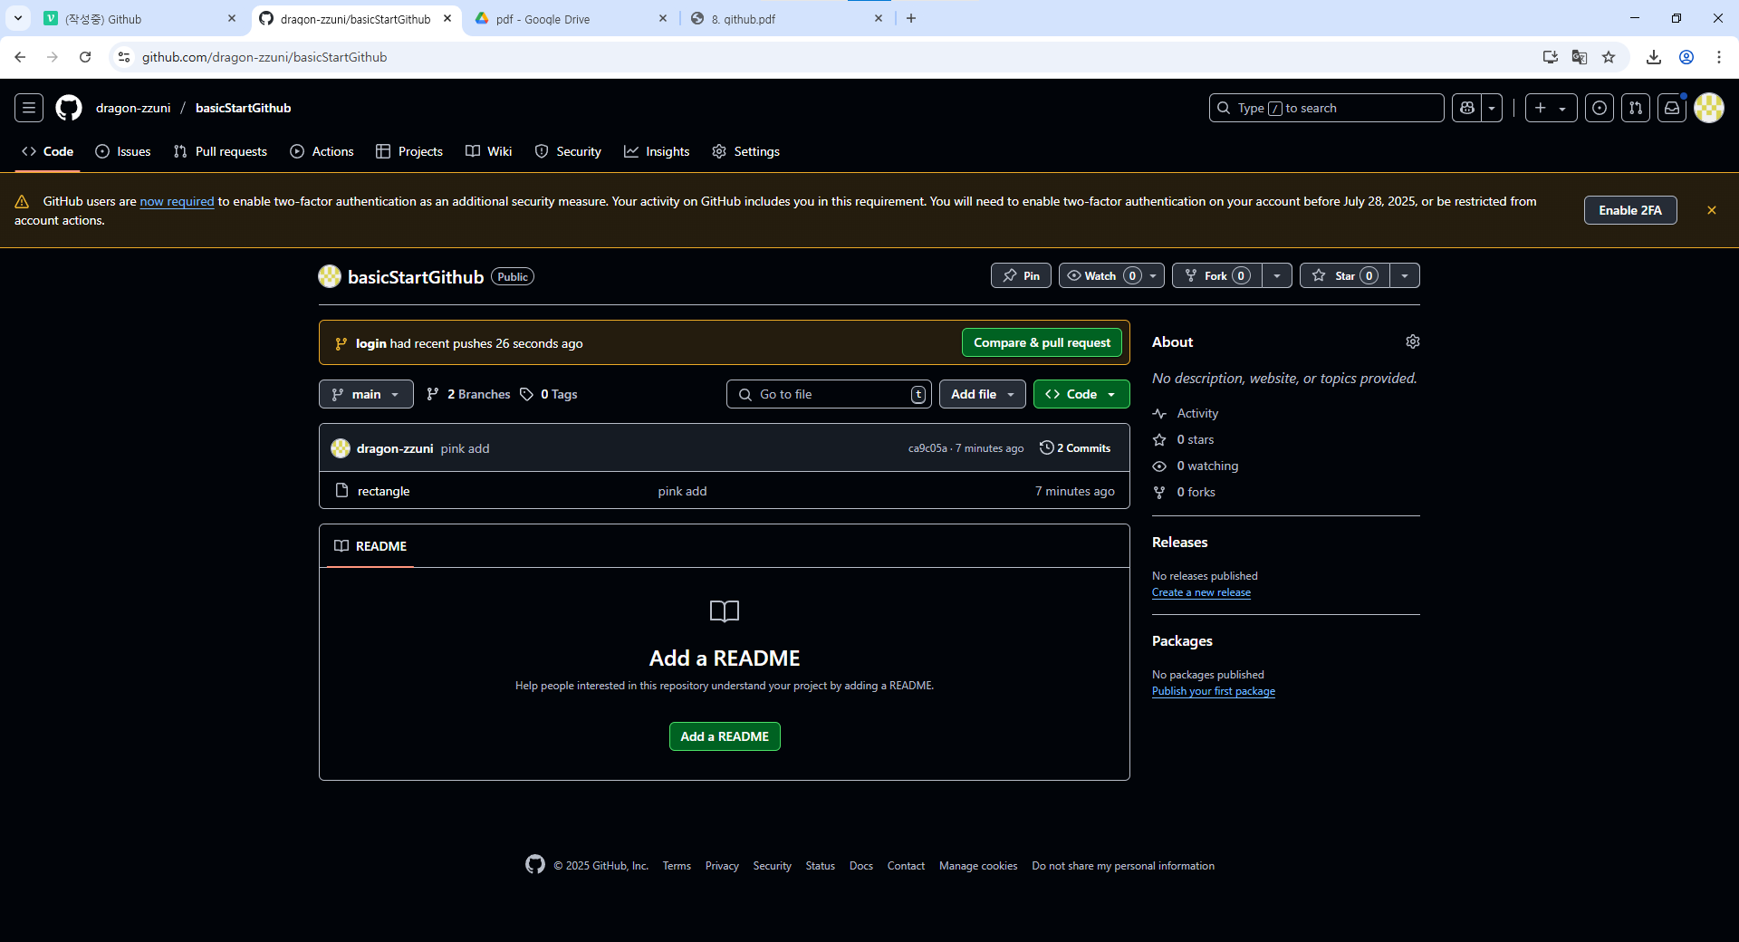The height and width of the screenshot is (942, 1739).
Task: Click the green Add a README button
Action: 725,736
